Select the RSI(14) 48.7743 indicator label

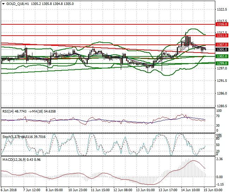click(x=14, y=111)
